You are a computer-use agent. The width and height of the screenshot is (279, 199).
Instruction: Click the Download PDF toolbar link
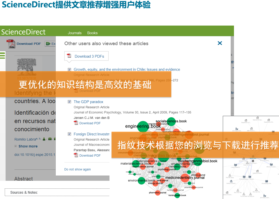click(x=29, y=44)
